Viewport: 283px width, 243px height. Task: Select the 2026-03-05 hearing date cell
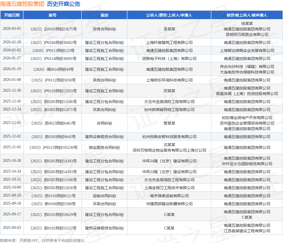coord(12,29)
